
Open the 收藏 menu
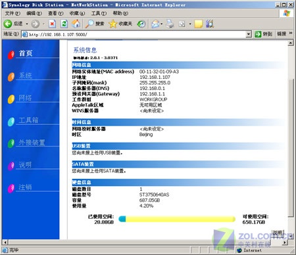[77, 13]
